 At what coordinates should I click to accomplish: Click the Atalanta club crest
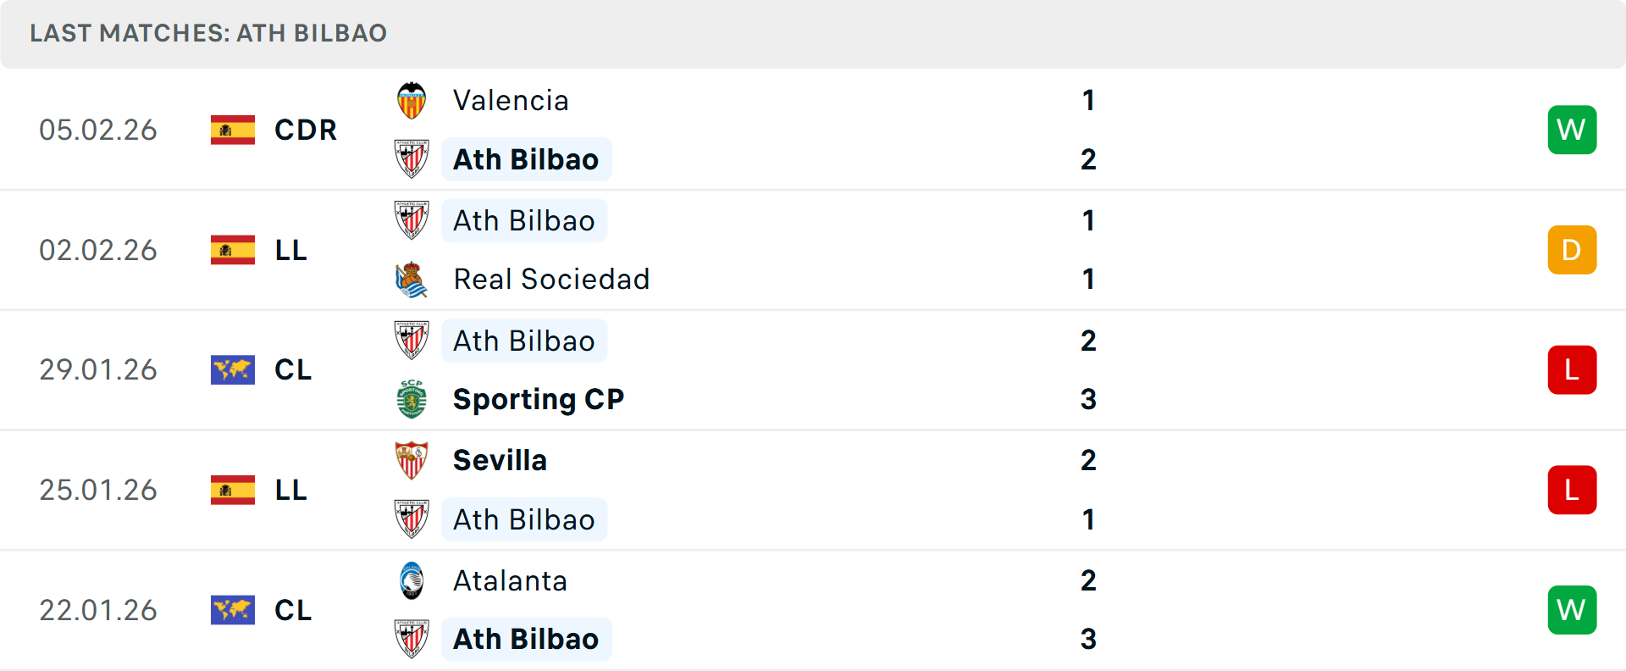412,579
